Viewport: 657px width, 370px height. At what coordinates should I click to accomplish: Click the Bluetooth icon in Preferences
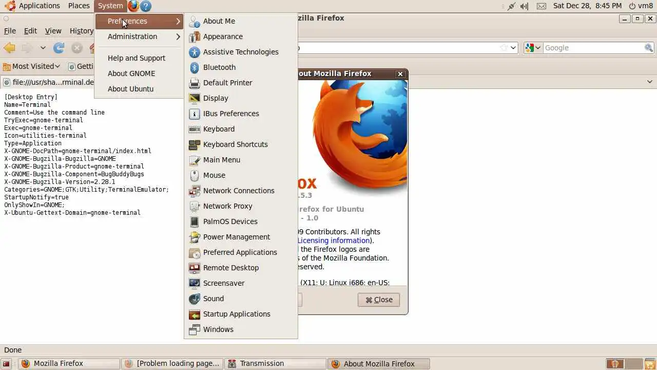click(x=195, y=67)
